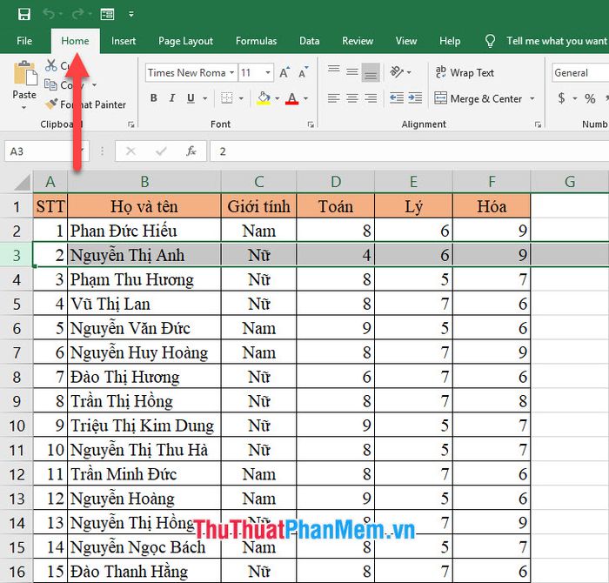Click the Undo arrow icon
The width and height of the screenshot is (609, 583).
pos(49,14)
